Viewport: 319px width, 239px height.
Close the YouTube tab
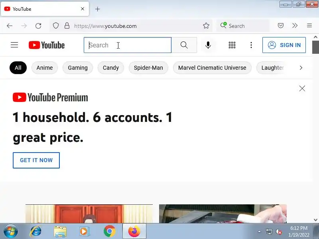83,9
